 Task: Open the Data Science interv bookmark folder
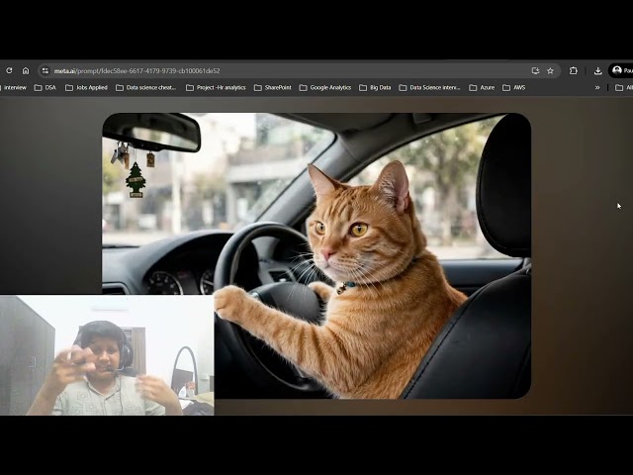(430, 87)
